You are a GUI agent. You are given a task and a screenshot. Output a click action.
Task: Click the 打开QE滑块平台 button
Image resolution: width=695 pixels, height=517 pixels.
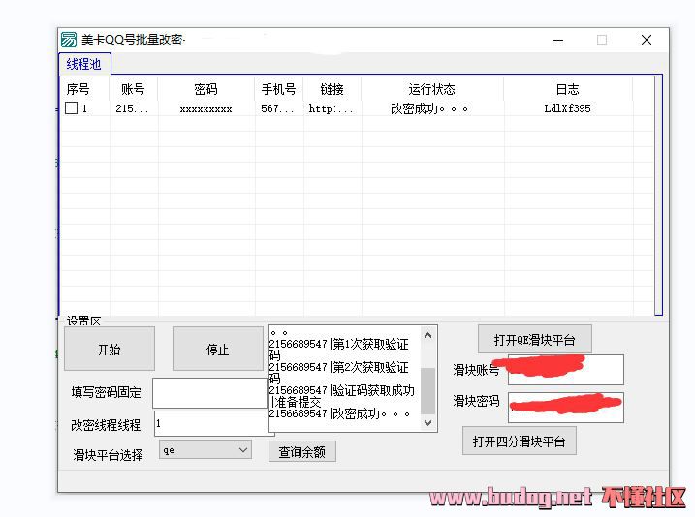534,340
